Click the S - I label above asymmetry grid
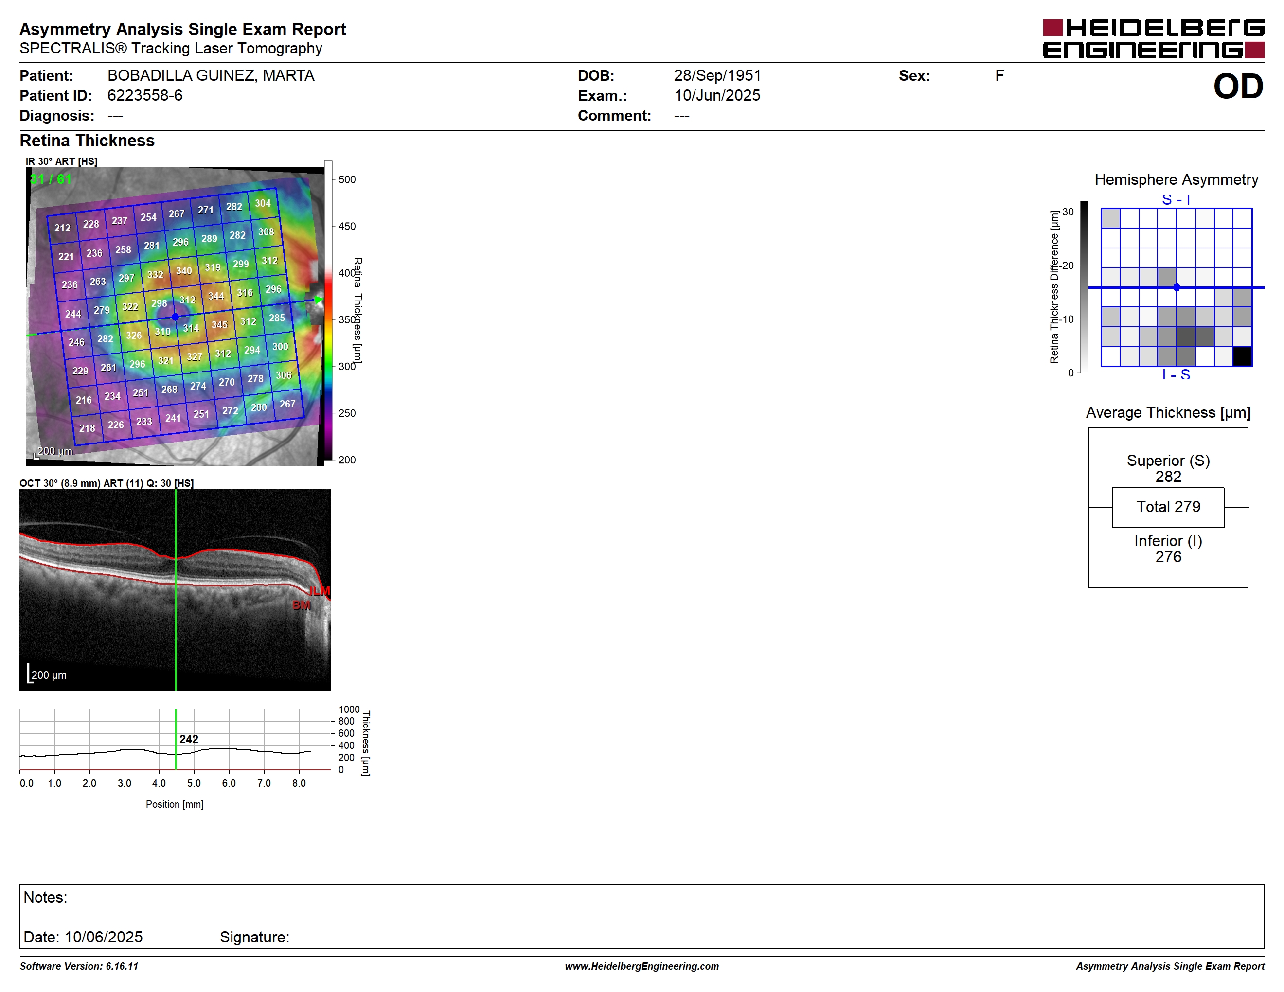The image size is (1284, 992). coord(1176,200)
